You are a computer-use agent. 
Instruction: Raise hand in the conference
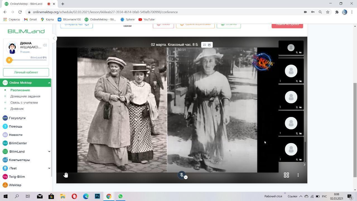click(66, 175)
